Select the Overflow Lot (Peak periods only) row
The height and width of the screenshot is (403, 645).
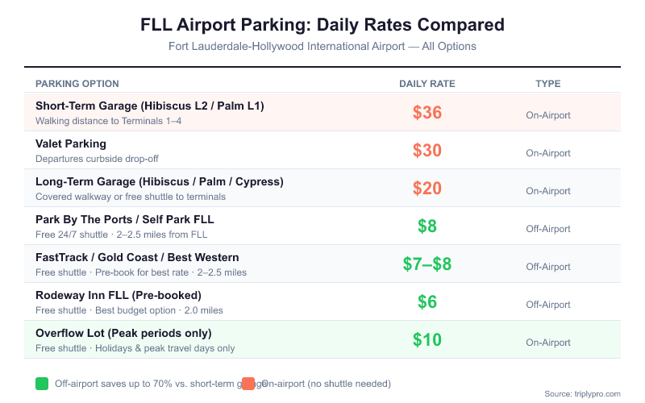(123, 333)
